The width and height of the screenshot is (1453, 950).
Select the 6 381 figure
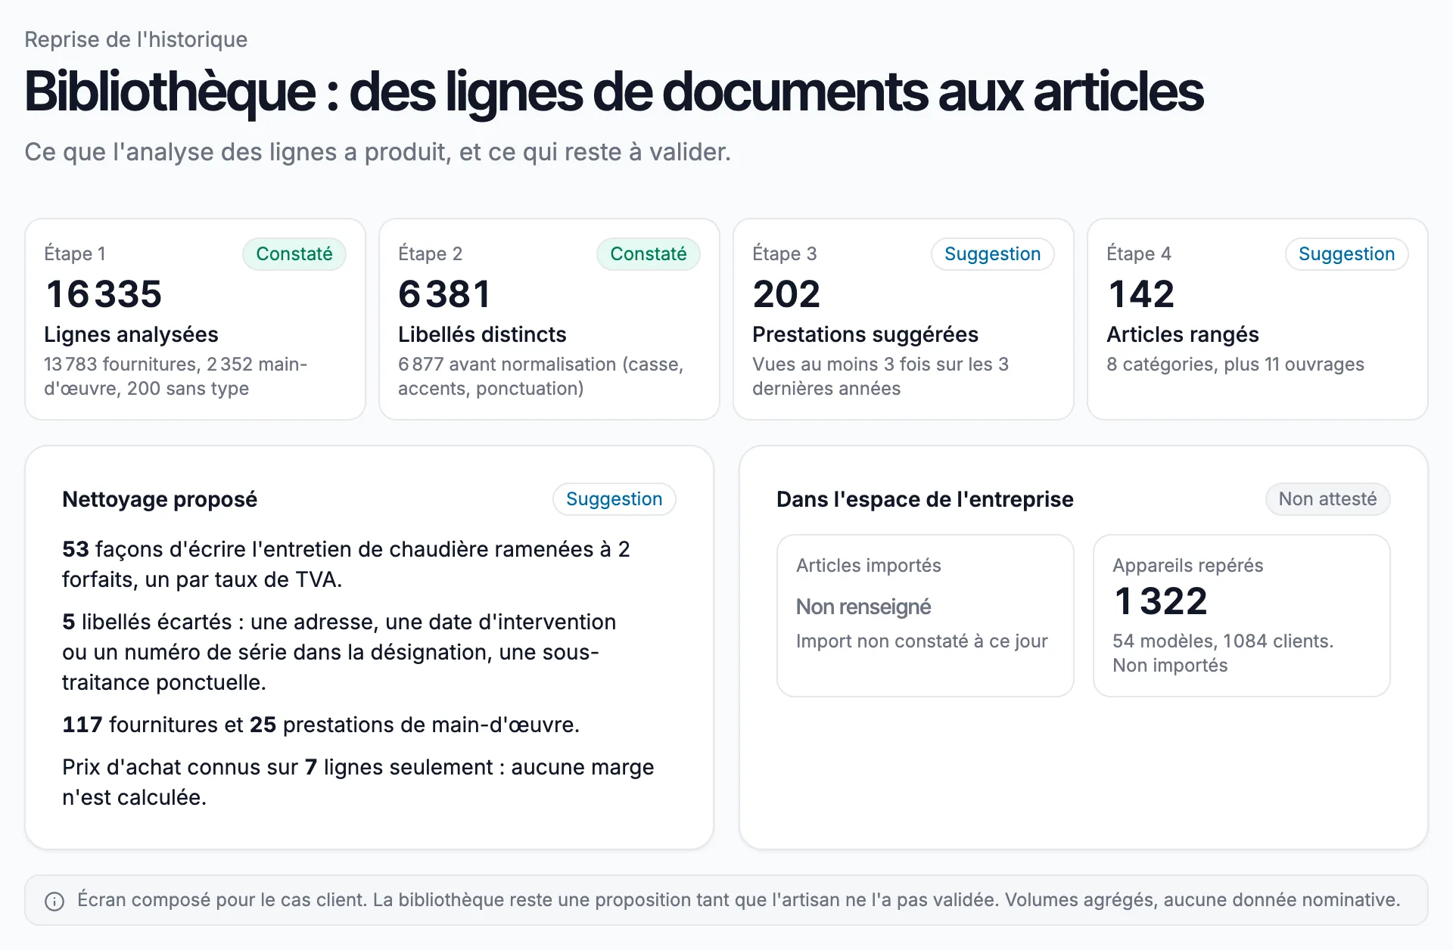(445, 293)
